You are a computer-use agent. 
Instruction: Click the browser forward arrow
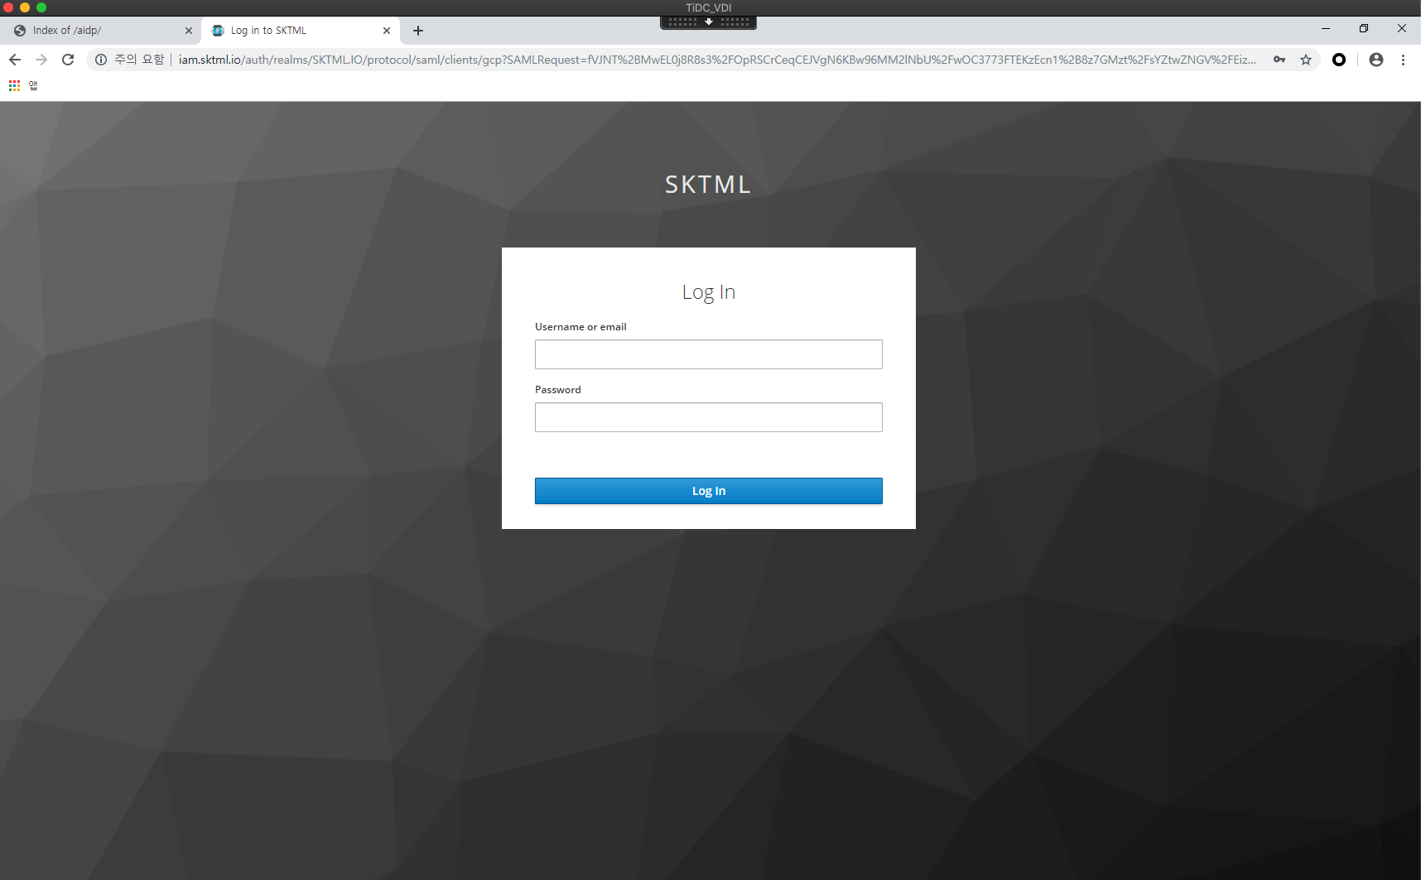[x=41, y=60]
